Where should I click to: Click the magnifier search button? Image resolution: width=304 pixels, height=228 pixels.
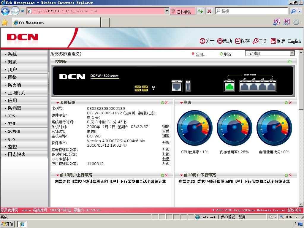coord(293,11)
